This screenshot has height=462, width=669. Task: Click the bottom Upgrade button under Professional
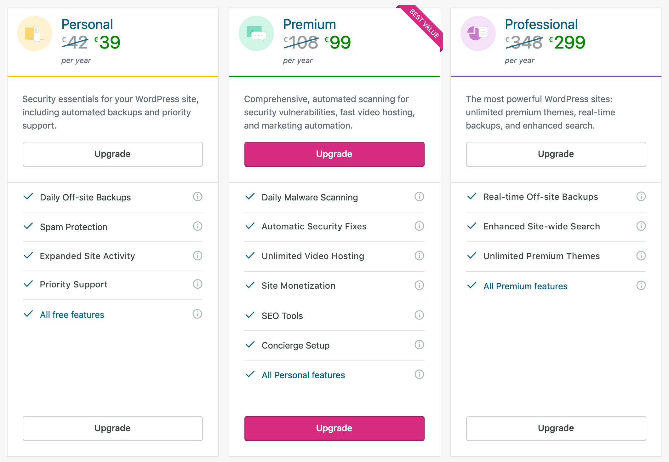point(556,428)
